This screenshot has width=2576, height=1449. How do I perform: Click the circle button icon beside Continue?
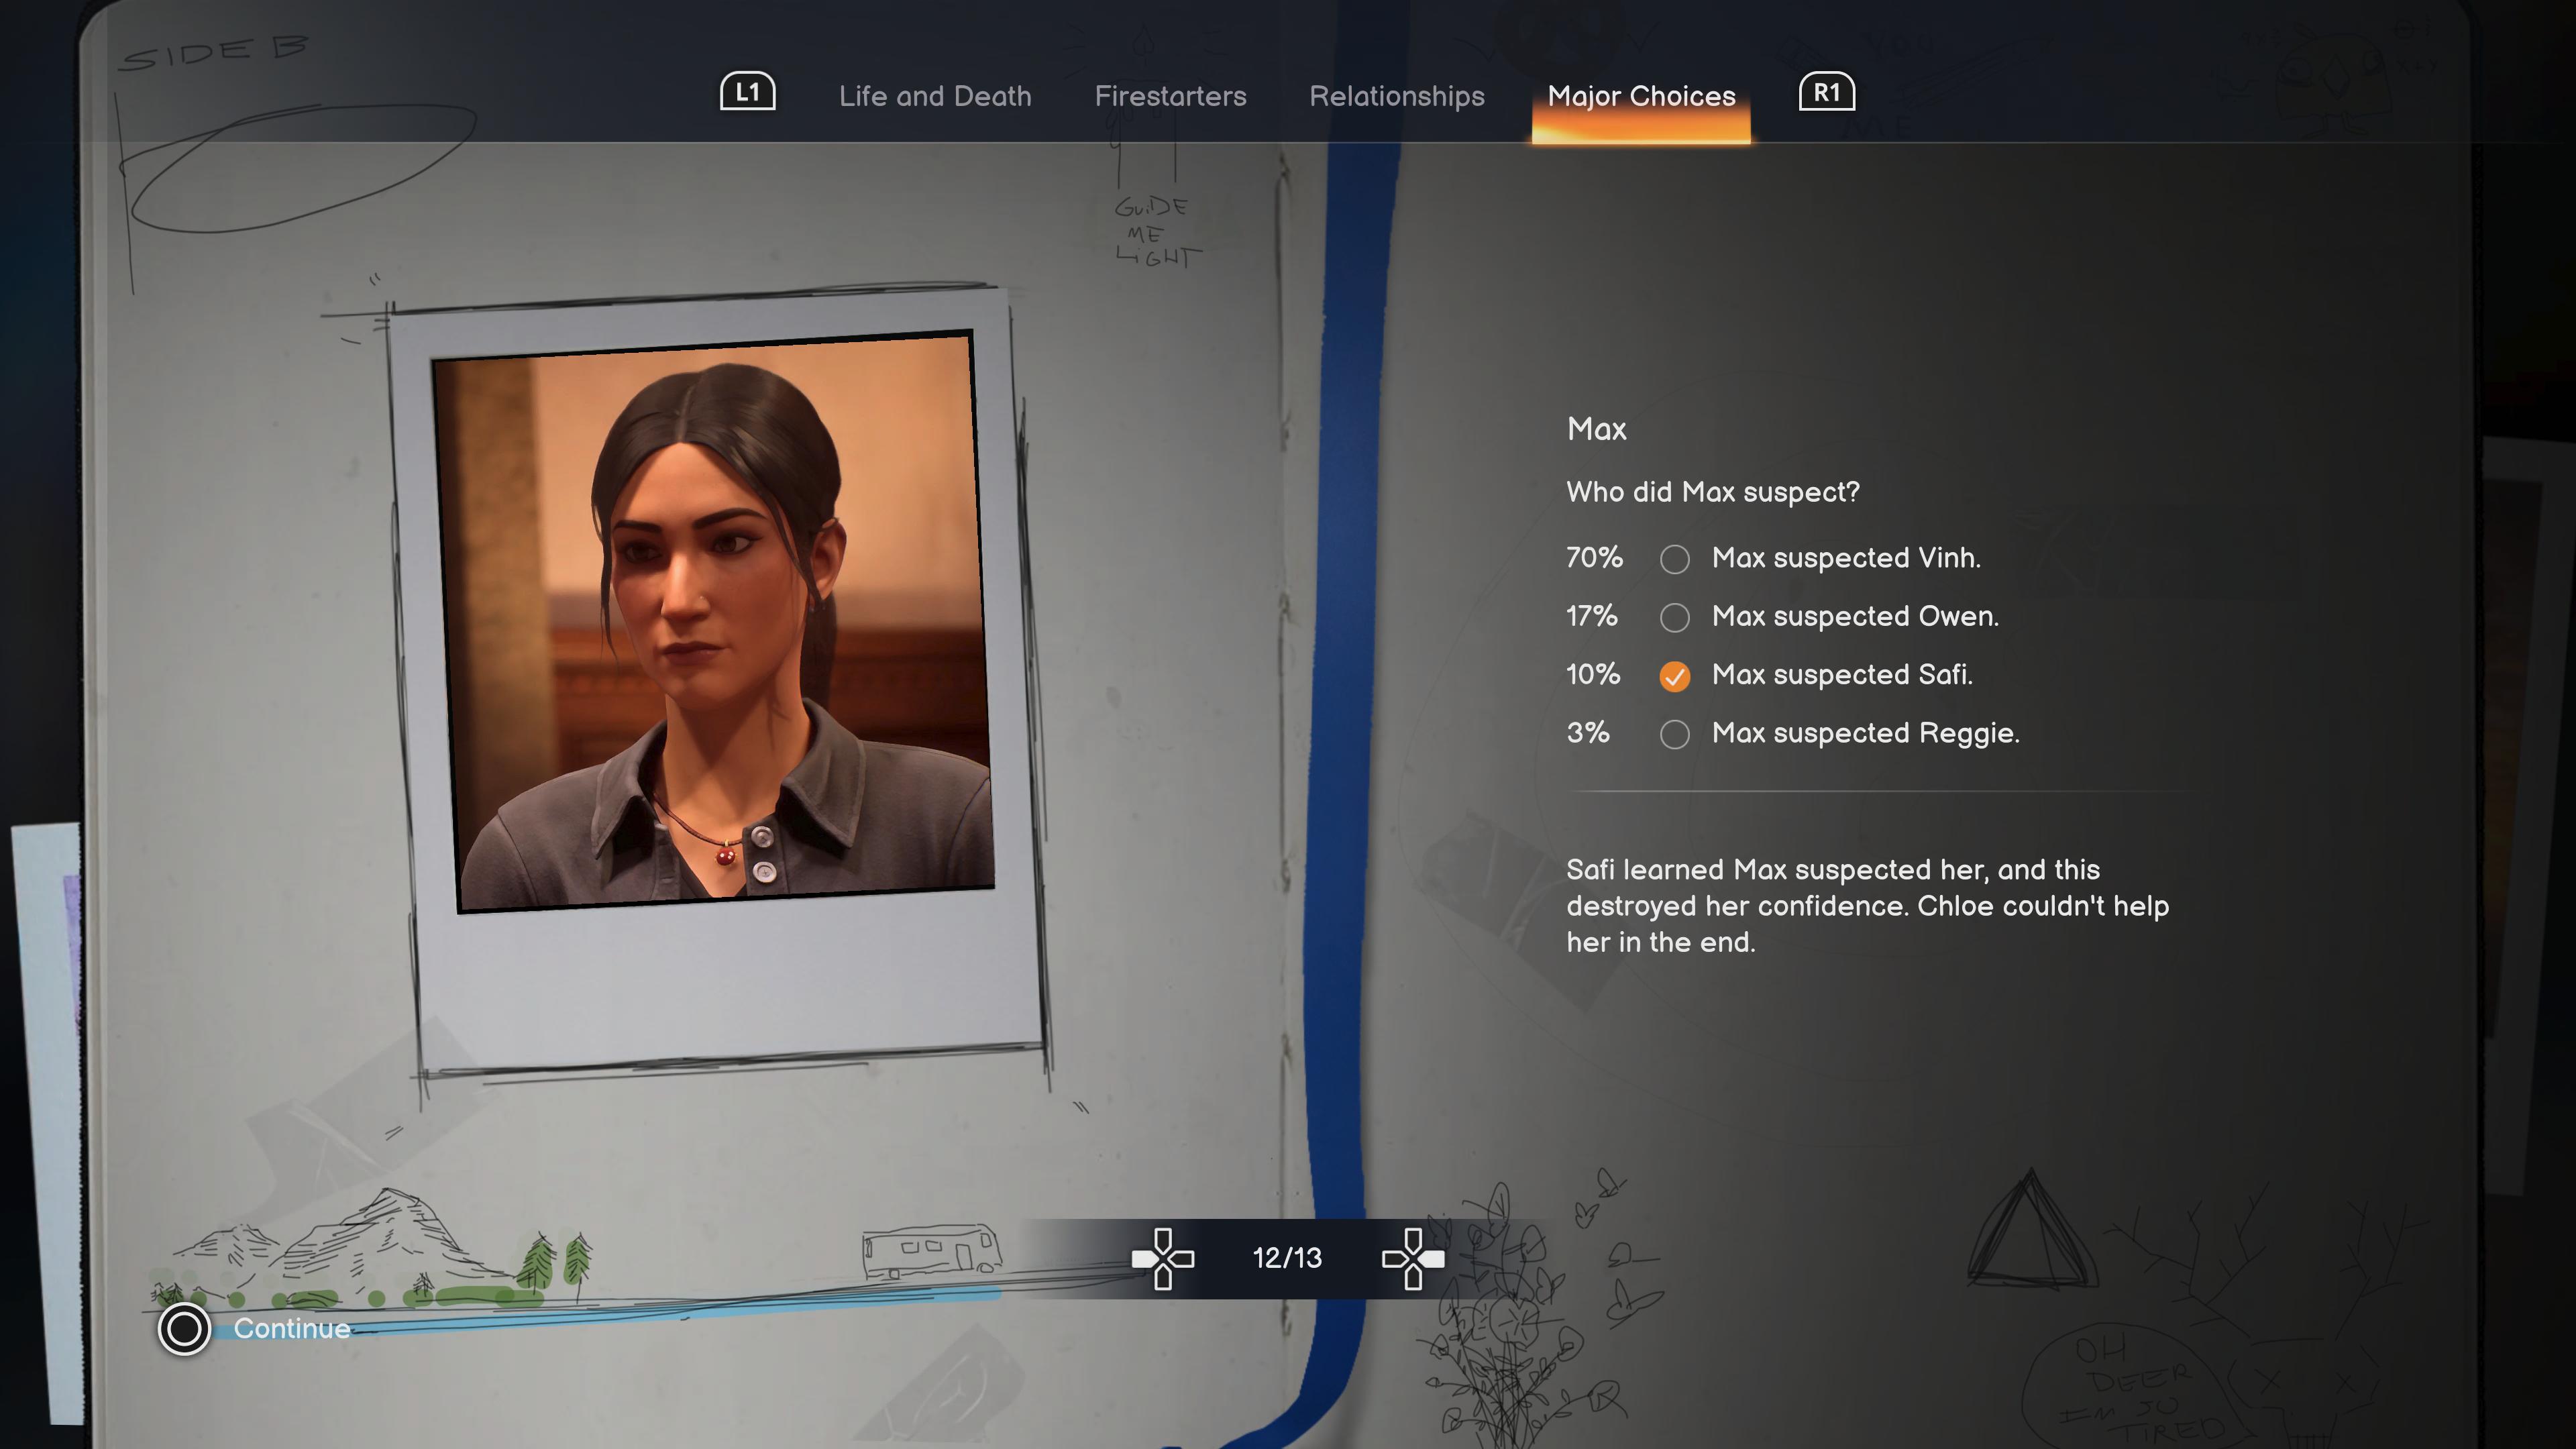tap(184, 1329)
